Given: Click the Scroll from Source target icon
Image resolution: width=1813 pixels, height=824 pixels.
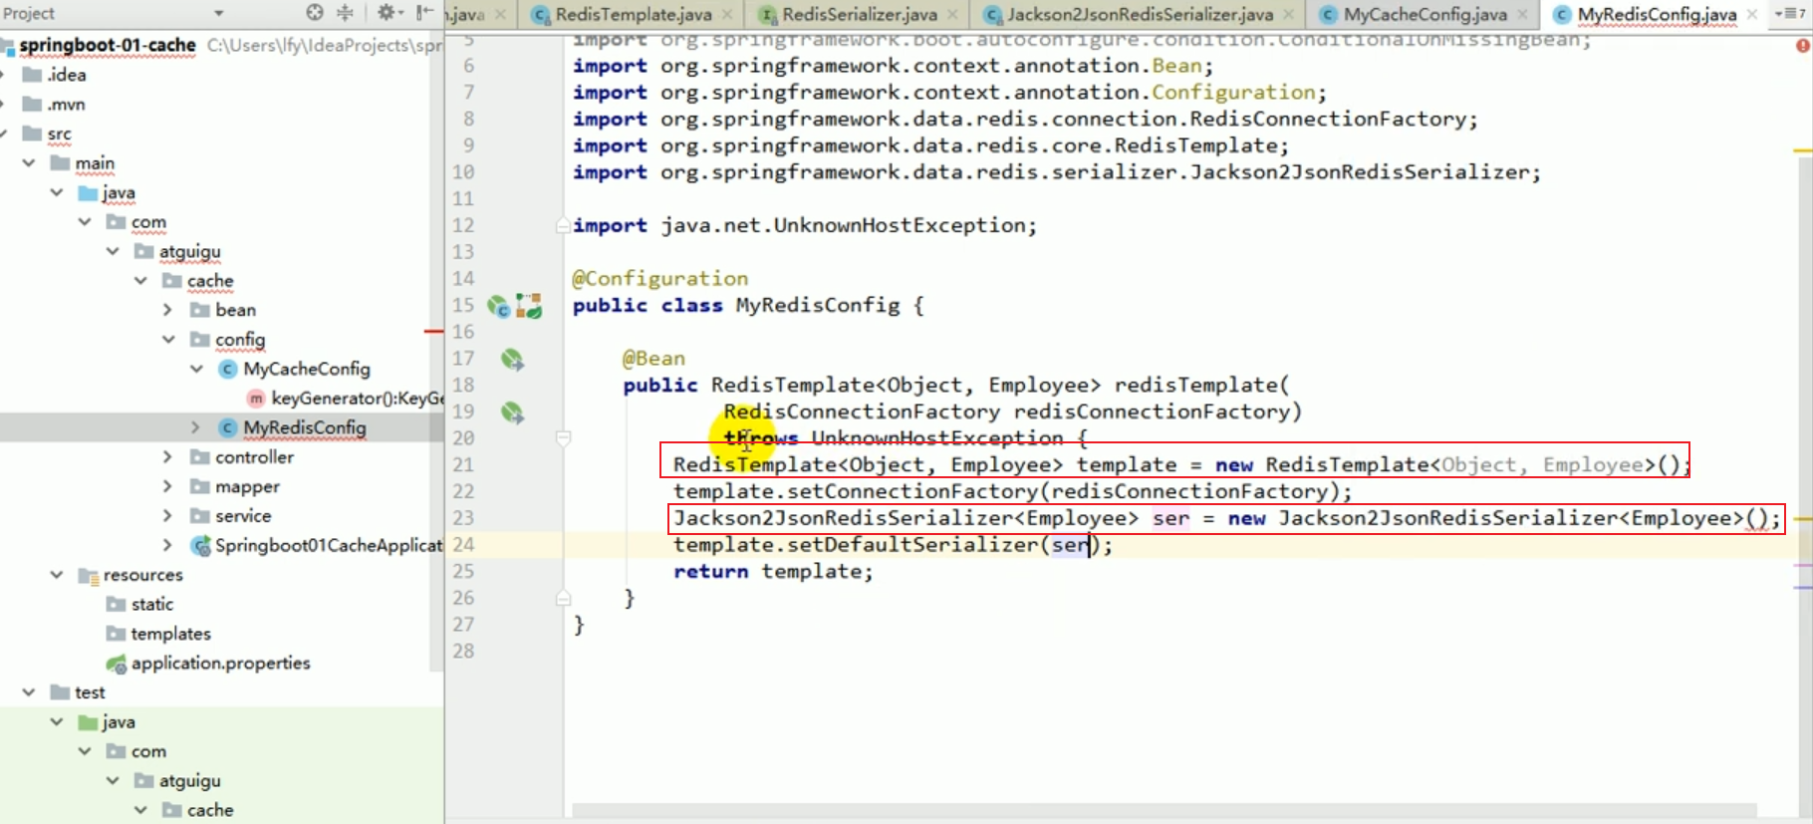Looking at the screenshot, I should 315,13.
